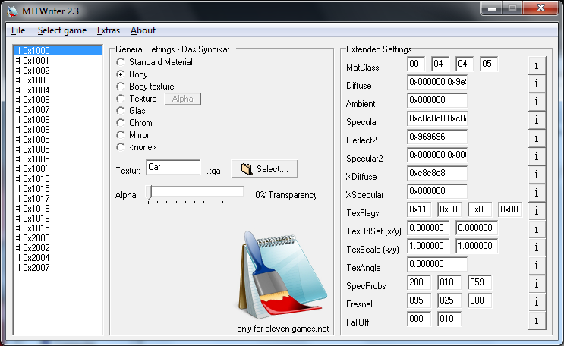The width and height of the screenshot is (564, 346).
Task: Click the info button for TexAngle
Action: (x=537, y=266)
